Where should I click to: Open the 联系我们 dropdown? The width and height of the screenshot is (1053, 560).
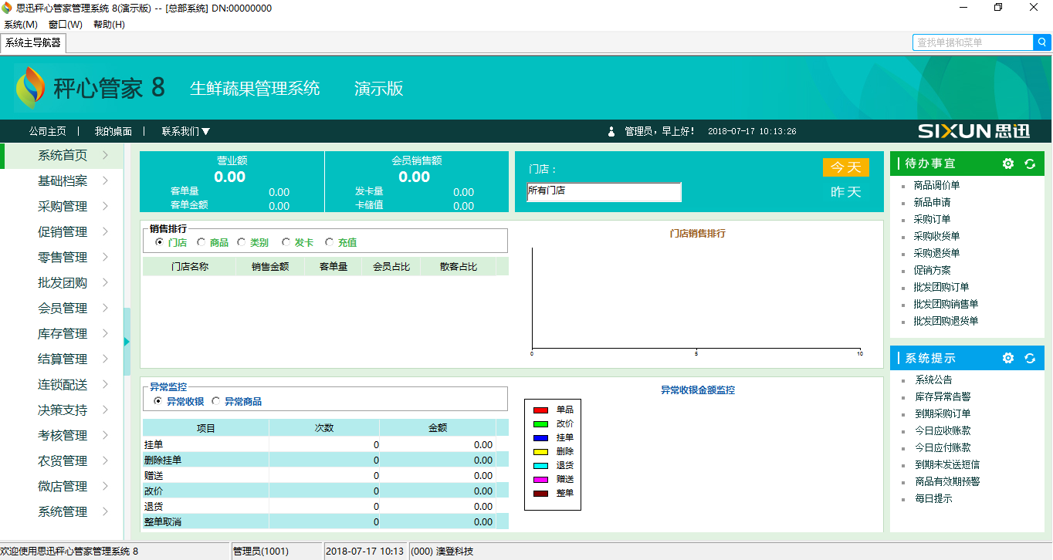point(186,132)
